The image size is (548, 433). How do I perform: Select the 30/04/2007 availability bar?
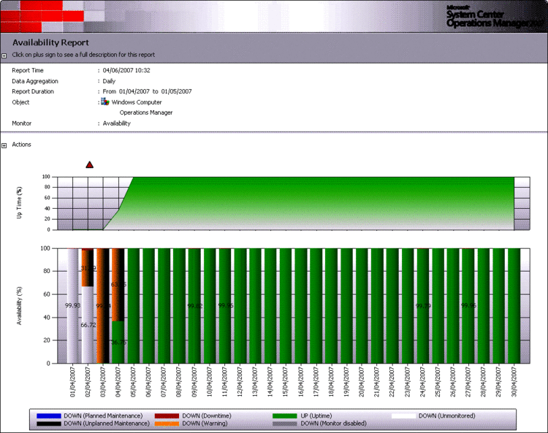[513, 305]
